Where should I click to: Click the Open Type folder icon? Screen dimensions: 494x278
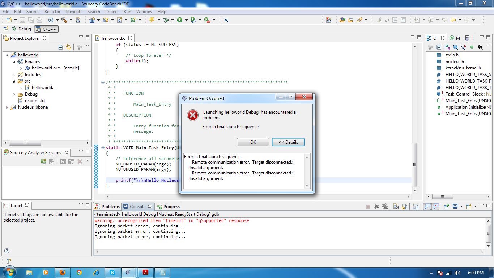(342, 20)
